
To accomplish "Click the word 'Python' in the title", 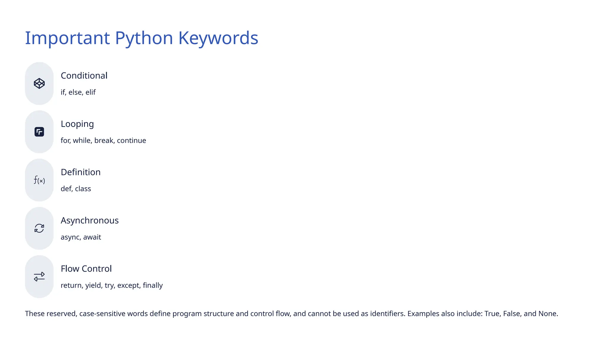I will coord(144,38).
